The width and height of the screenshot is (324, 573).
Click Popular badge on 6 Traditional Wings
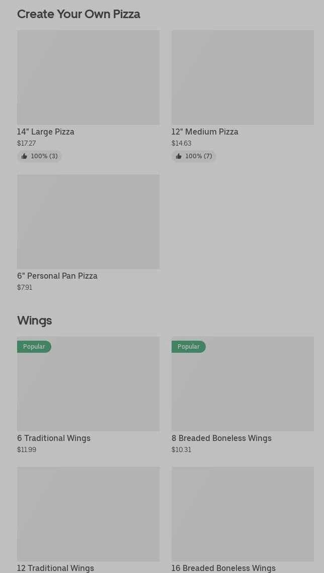(34, 347)
